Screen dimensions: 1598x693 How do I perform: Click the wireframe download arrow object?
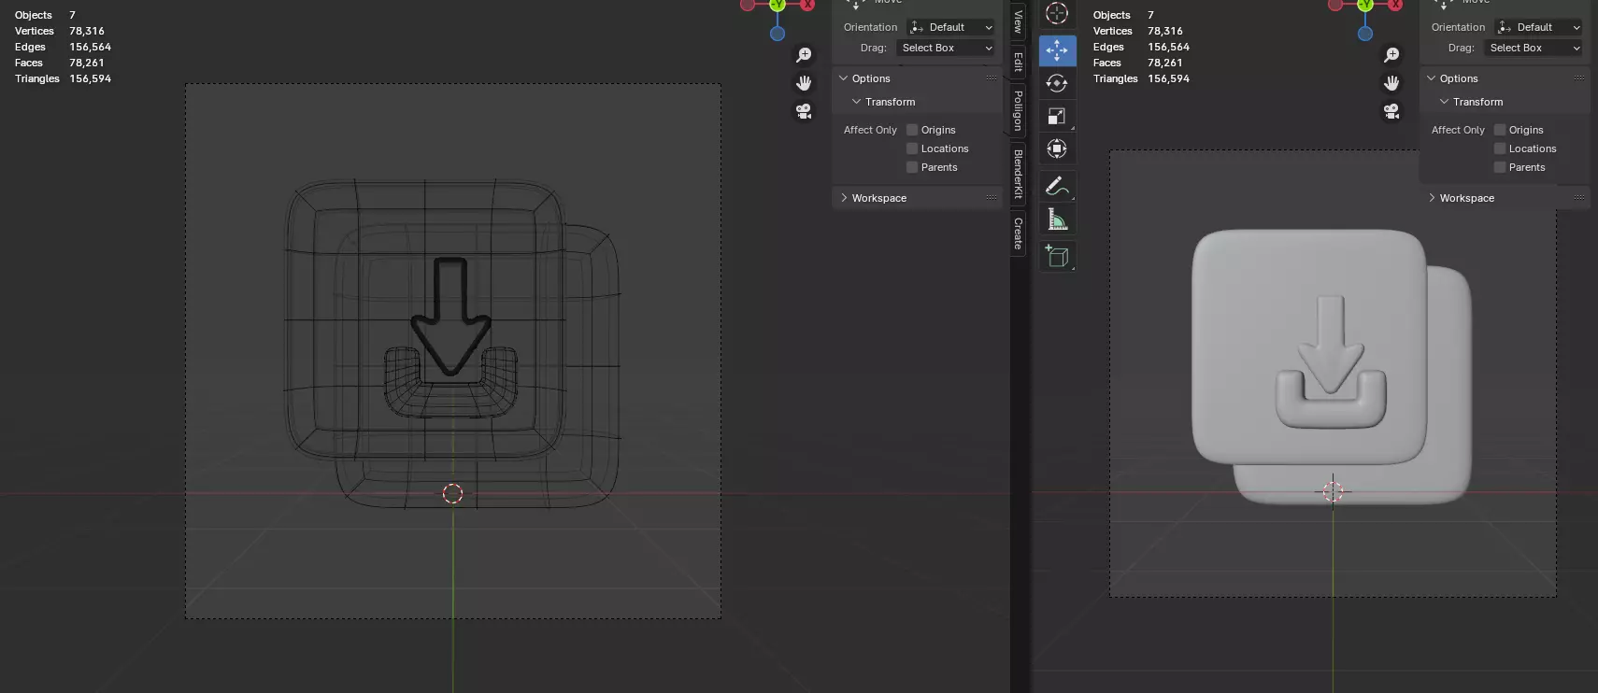450,318
